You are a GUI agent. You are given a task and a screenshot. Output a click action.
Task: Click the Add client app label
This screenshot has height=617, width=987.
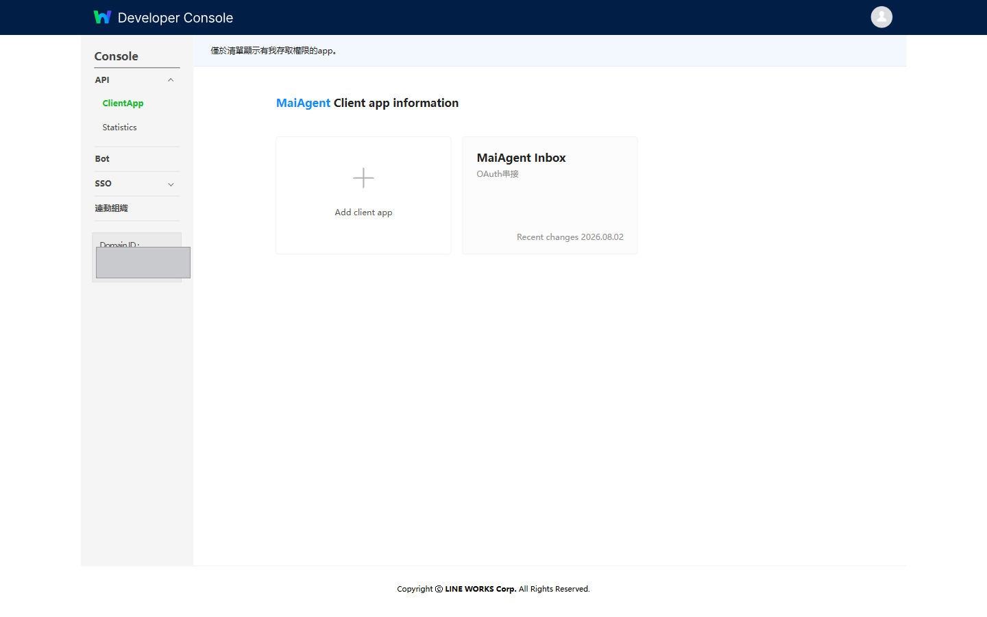tap(363, 213)
